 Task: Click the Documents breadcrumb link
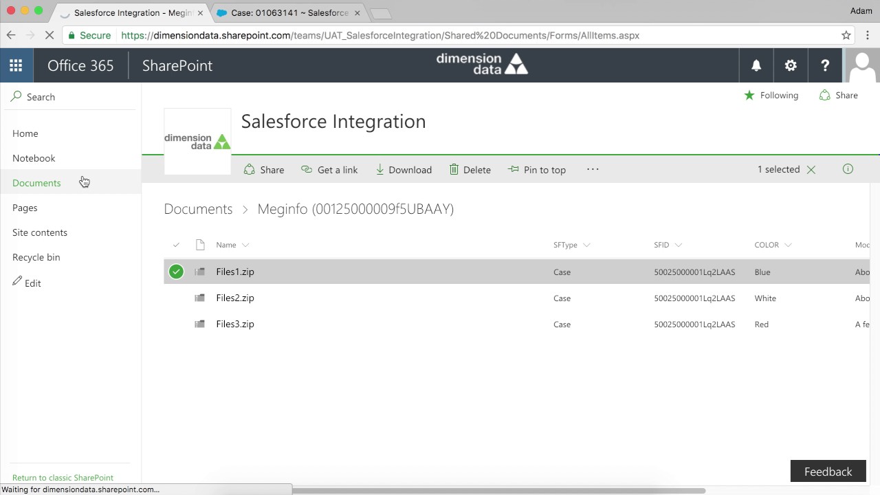[x=198, y=209]
